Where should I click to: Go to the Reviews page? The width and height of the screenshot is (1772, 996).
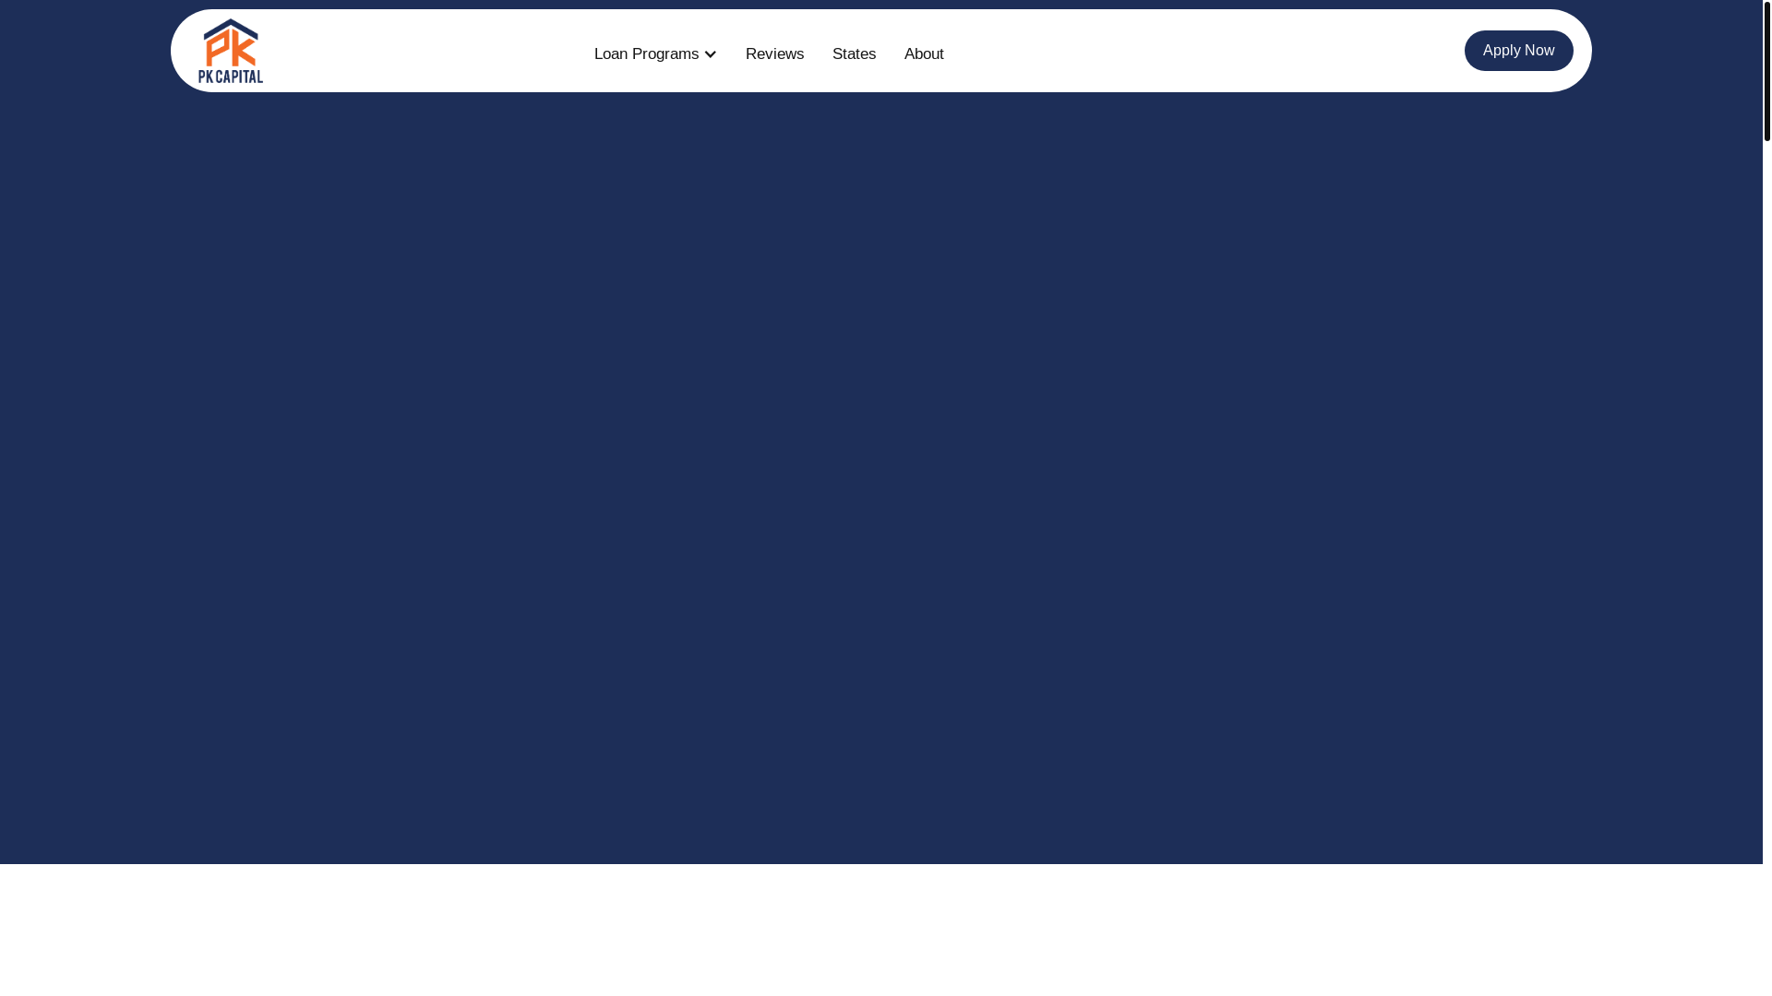coord(774,54)
